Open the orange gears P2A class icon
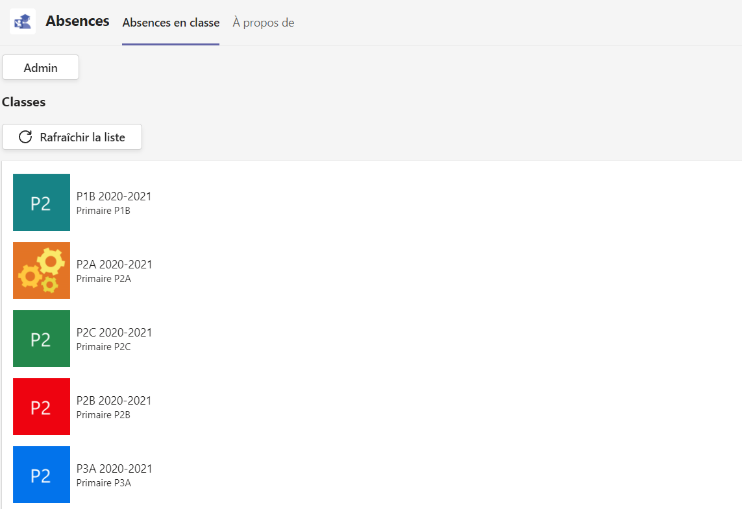Image resolution: width=742 pixels, height=509 pixels. point(41,270)
